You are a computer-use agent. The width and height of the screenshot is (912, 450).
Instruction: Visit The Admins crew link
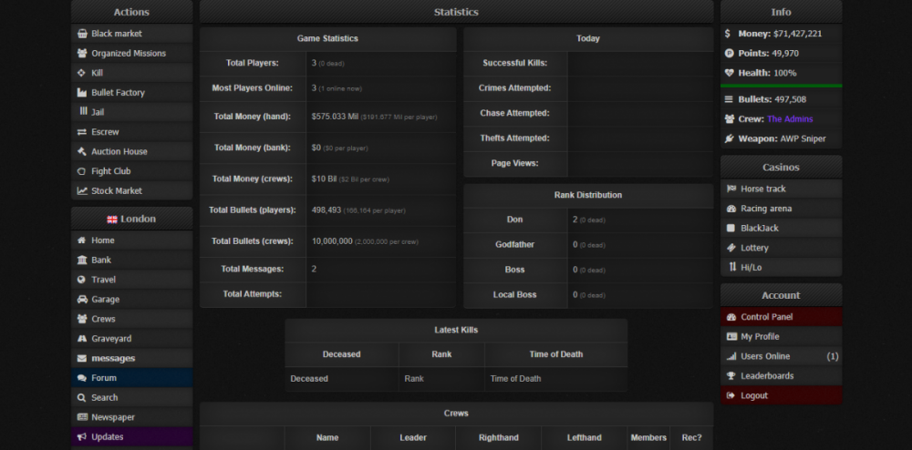pos(790,119)
